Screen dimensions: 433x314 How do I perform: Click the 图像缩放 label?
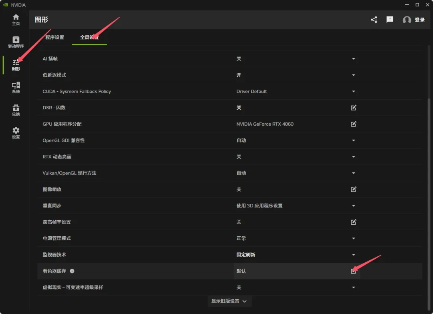52,189
